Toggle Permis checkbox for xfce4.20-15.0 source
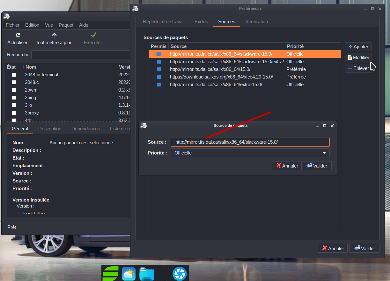 point(159,77)
